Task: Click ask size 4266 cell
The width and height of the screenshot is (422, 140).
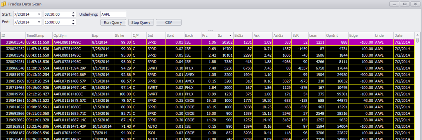Action: coord(282,62)
